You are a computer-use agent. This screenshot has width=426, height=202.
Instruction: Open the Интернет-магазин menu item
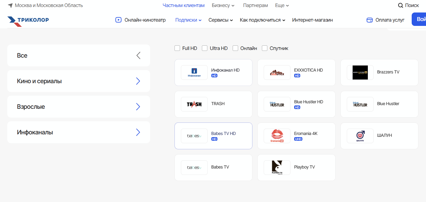click(312, 20)
